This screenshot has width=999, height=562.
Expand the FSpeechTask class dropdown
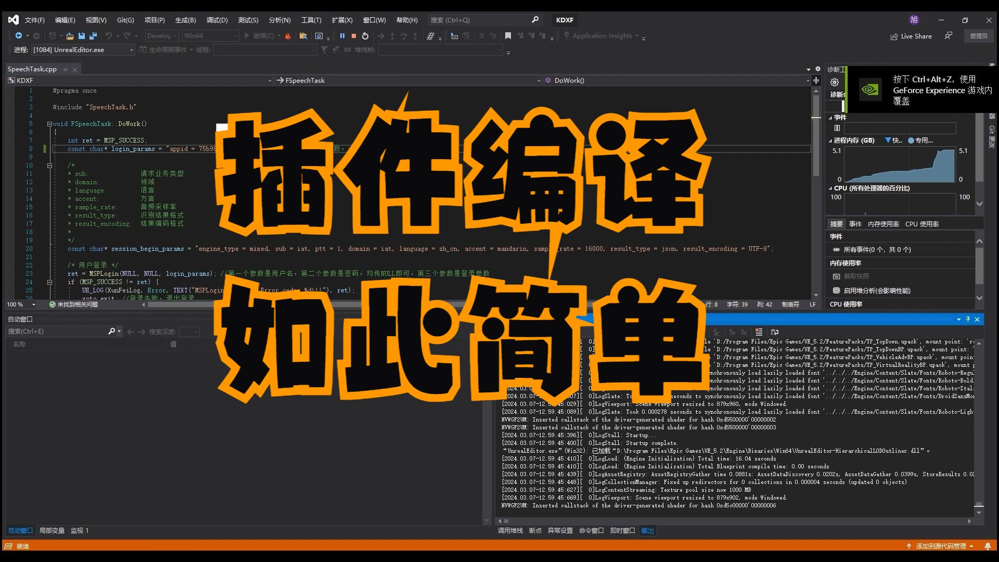point(539,81)
